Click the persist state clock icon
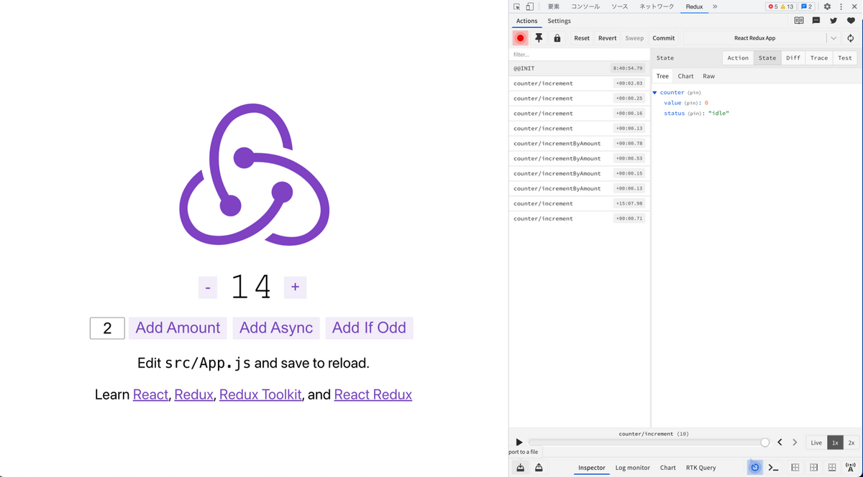Image resolution: width=863 pixels, height=477 pixels. [x=754, y=467]
